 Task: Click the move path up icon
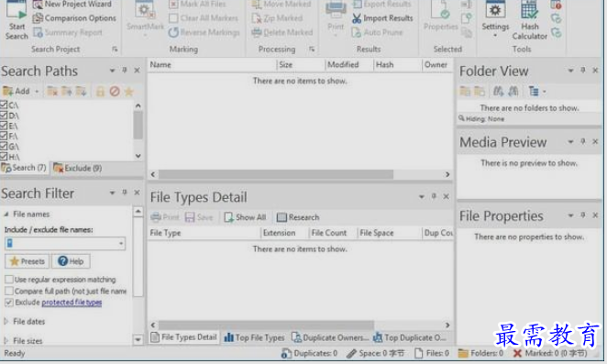point(67,92)
